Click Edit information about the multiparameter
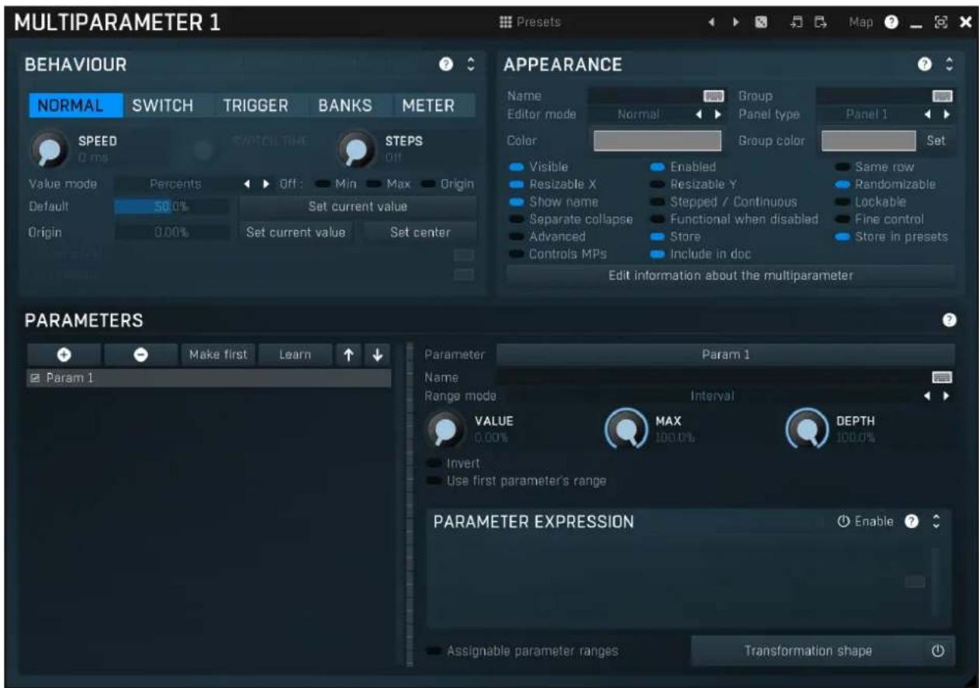979x688 pixels. point(730,276)
